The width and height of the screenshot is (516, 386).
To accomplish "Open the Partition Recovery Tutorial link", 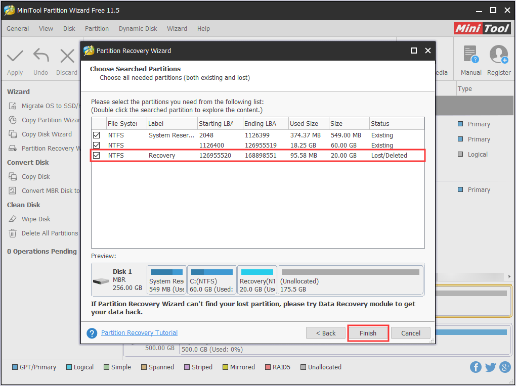I will pyautogui.click(x=139, y=333).
